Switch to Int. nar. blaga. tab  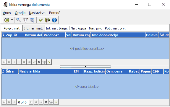coord(57,28)
